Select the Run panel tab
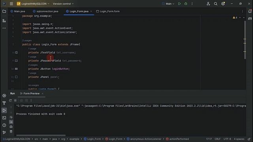 [x=12, y=93]
